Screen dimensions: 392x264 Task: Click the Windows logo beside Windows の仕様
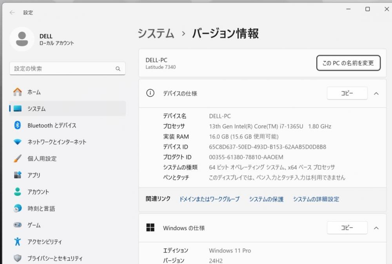click(150, 228)
